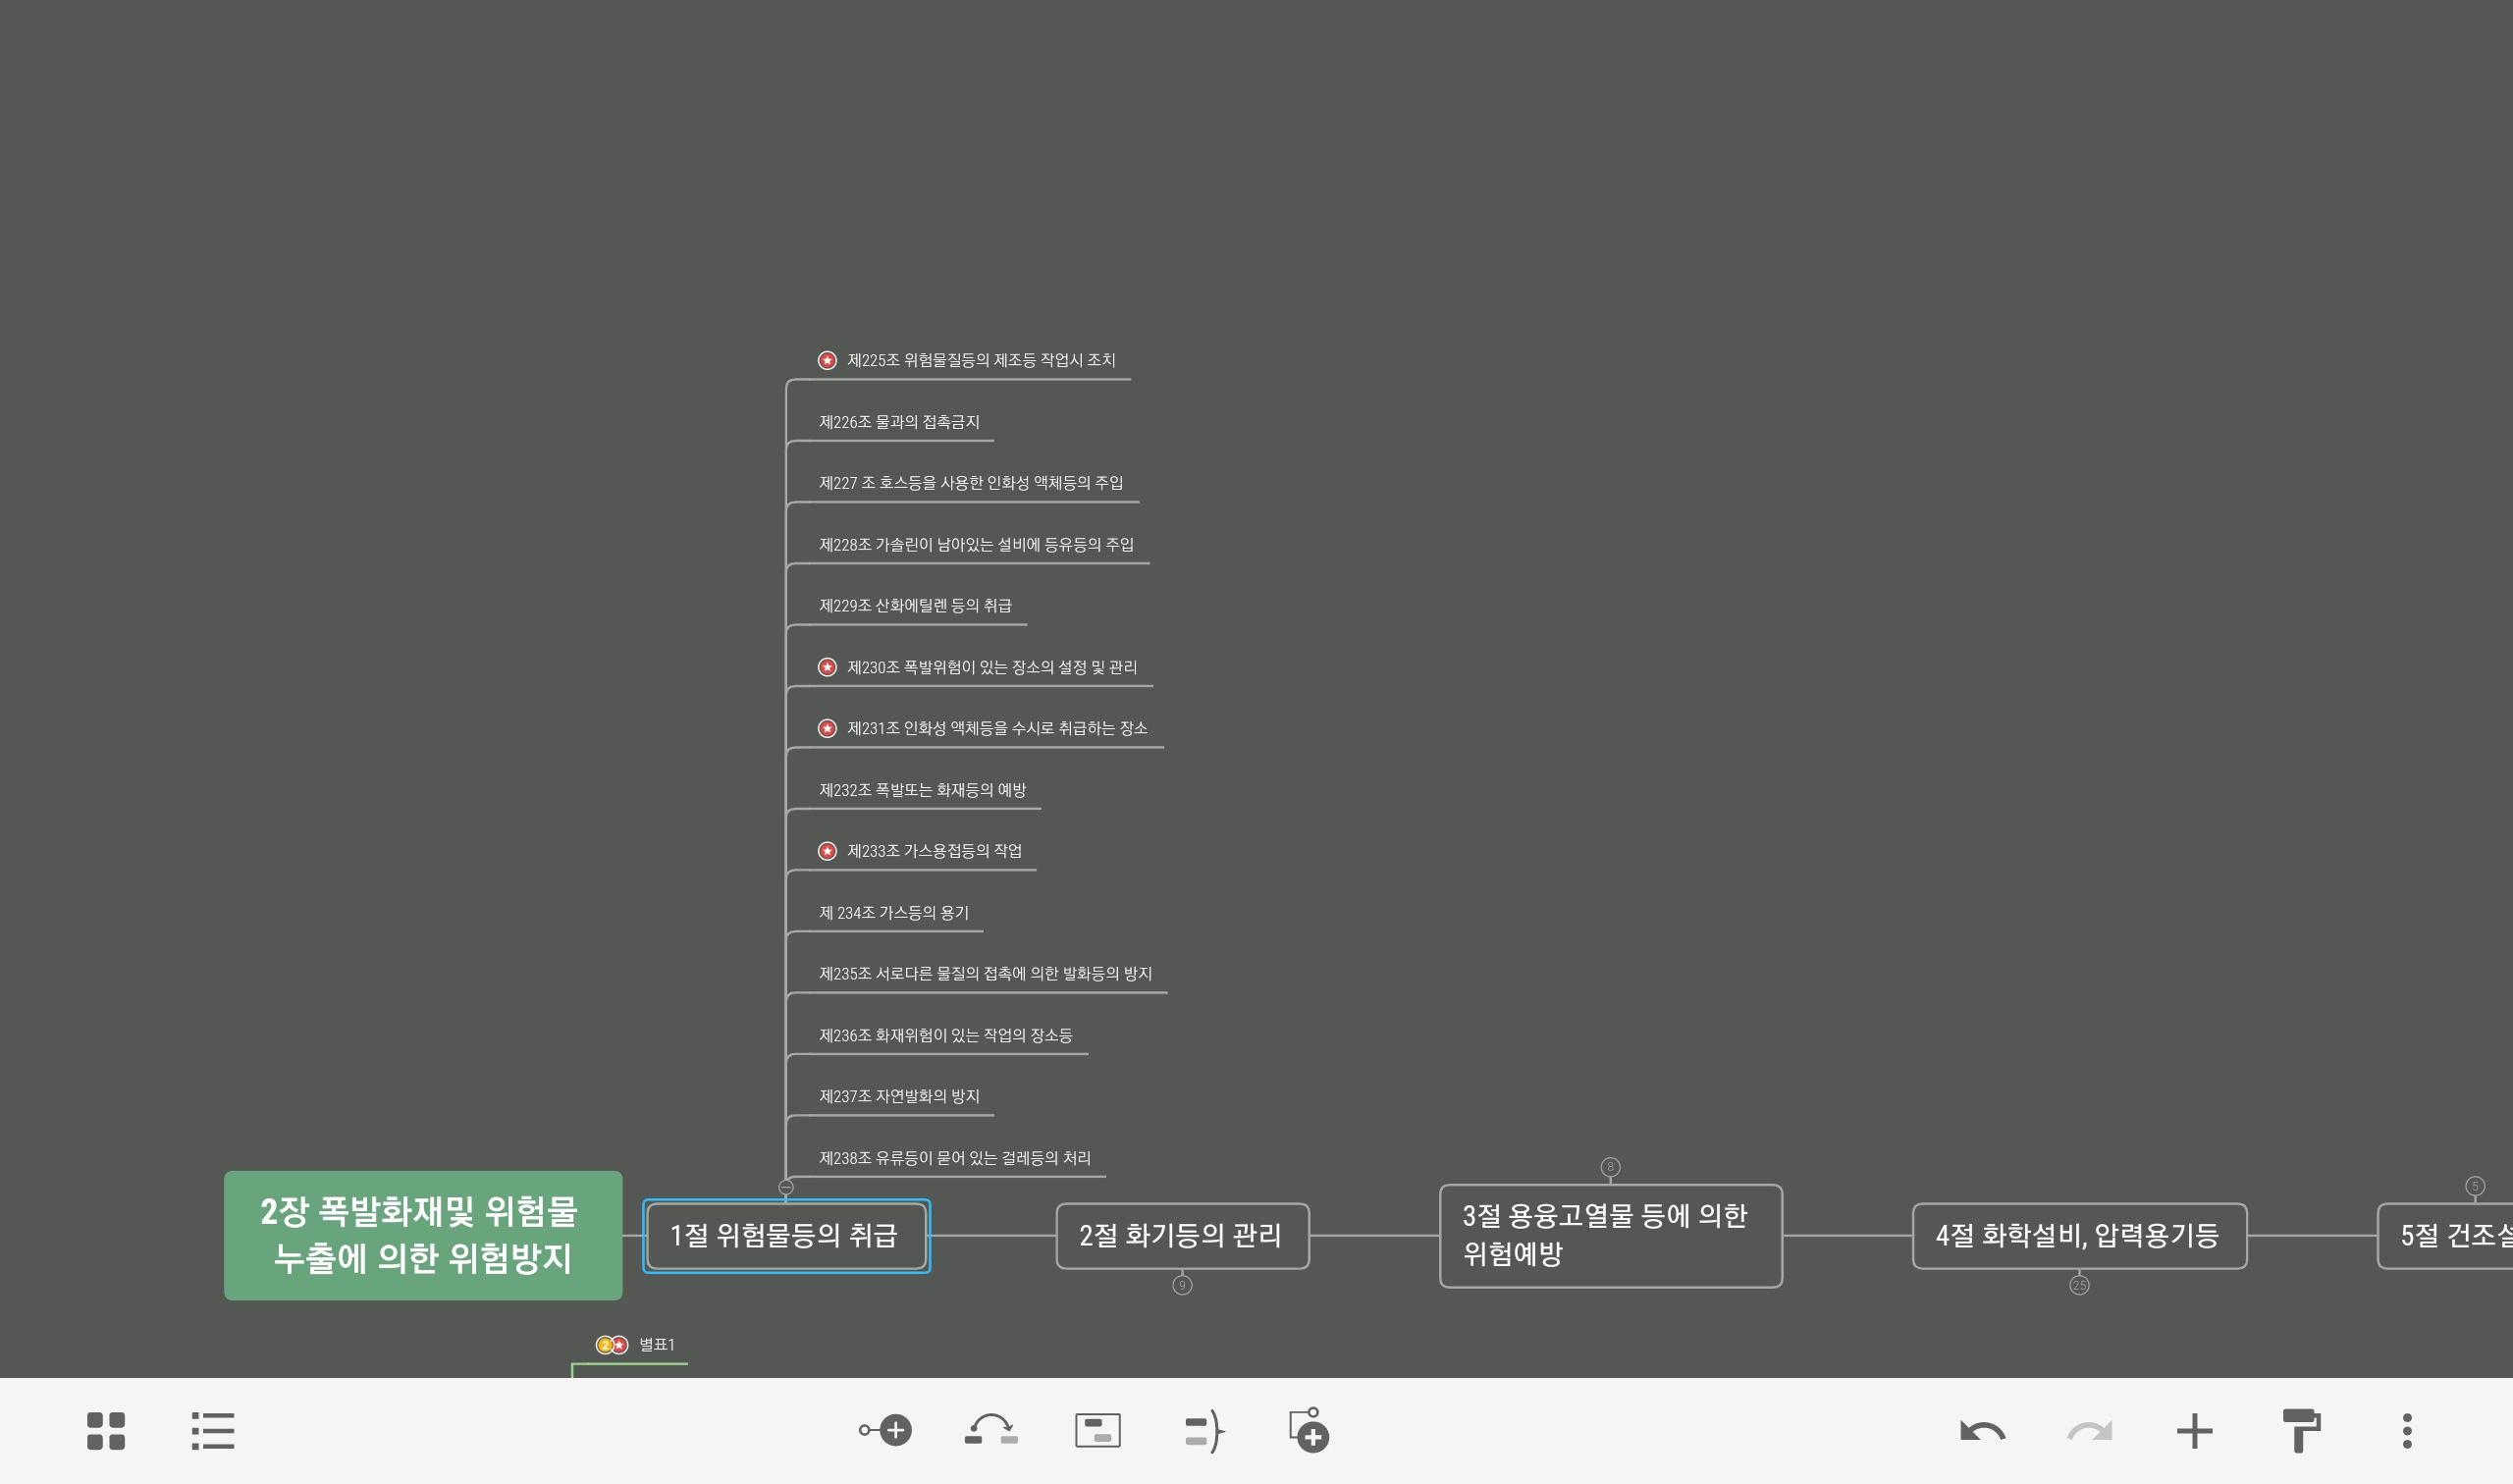Select 제233조 가스용접등의 작업
This screenshot has width=2513, height=1484.
[x=934, y=851]
